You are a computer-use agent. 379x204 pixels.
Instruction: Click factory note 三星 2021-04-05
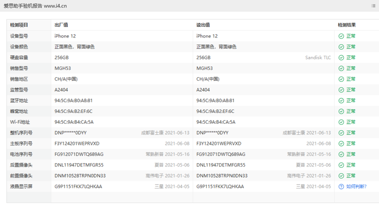(172, 187)
